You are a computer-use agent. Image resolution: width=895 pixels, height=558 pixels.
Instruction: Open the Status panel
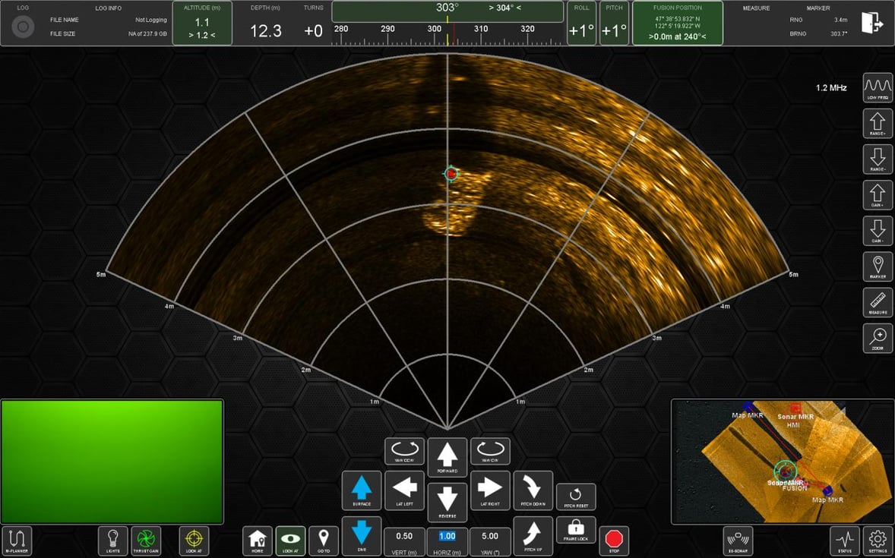coord(844,541)
